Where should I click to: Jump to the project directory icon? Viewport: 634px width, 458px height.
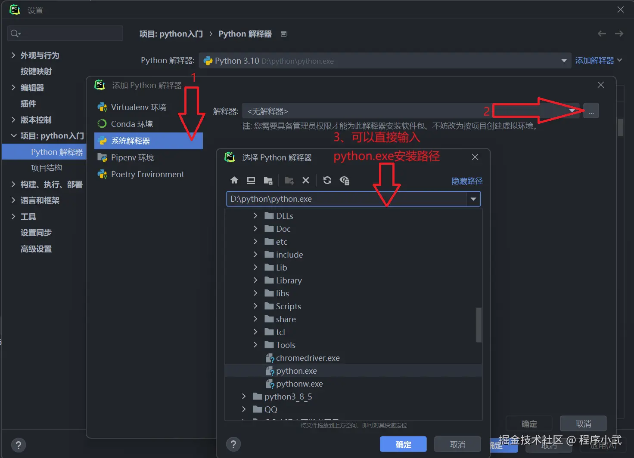268,181
